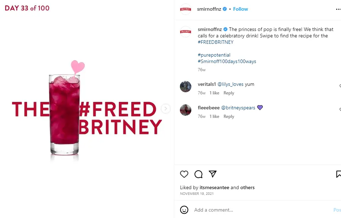Image resolution: width=341 pixels, height=218 pixels.
Task: Reply to veritals1's comment
Action: pos(229,93)
